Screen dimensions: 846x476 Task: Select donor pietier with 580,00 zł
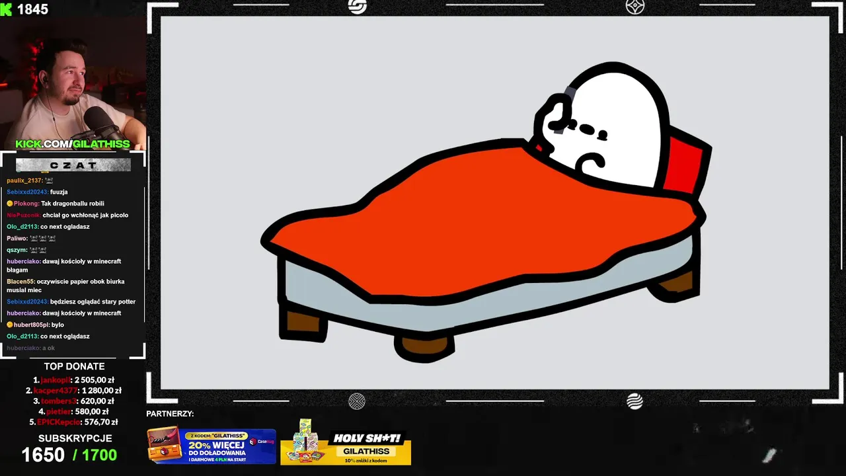73,411
